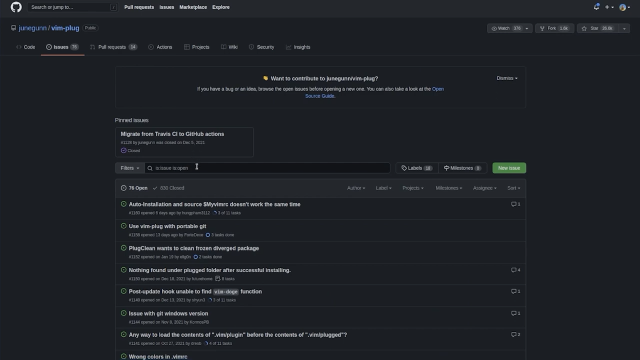640x360 pixels.
Task: Open Labels 18 button
Action: 417,168
